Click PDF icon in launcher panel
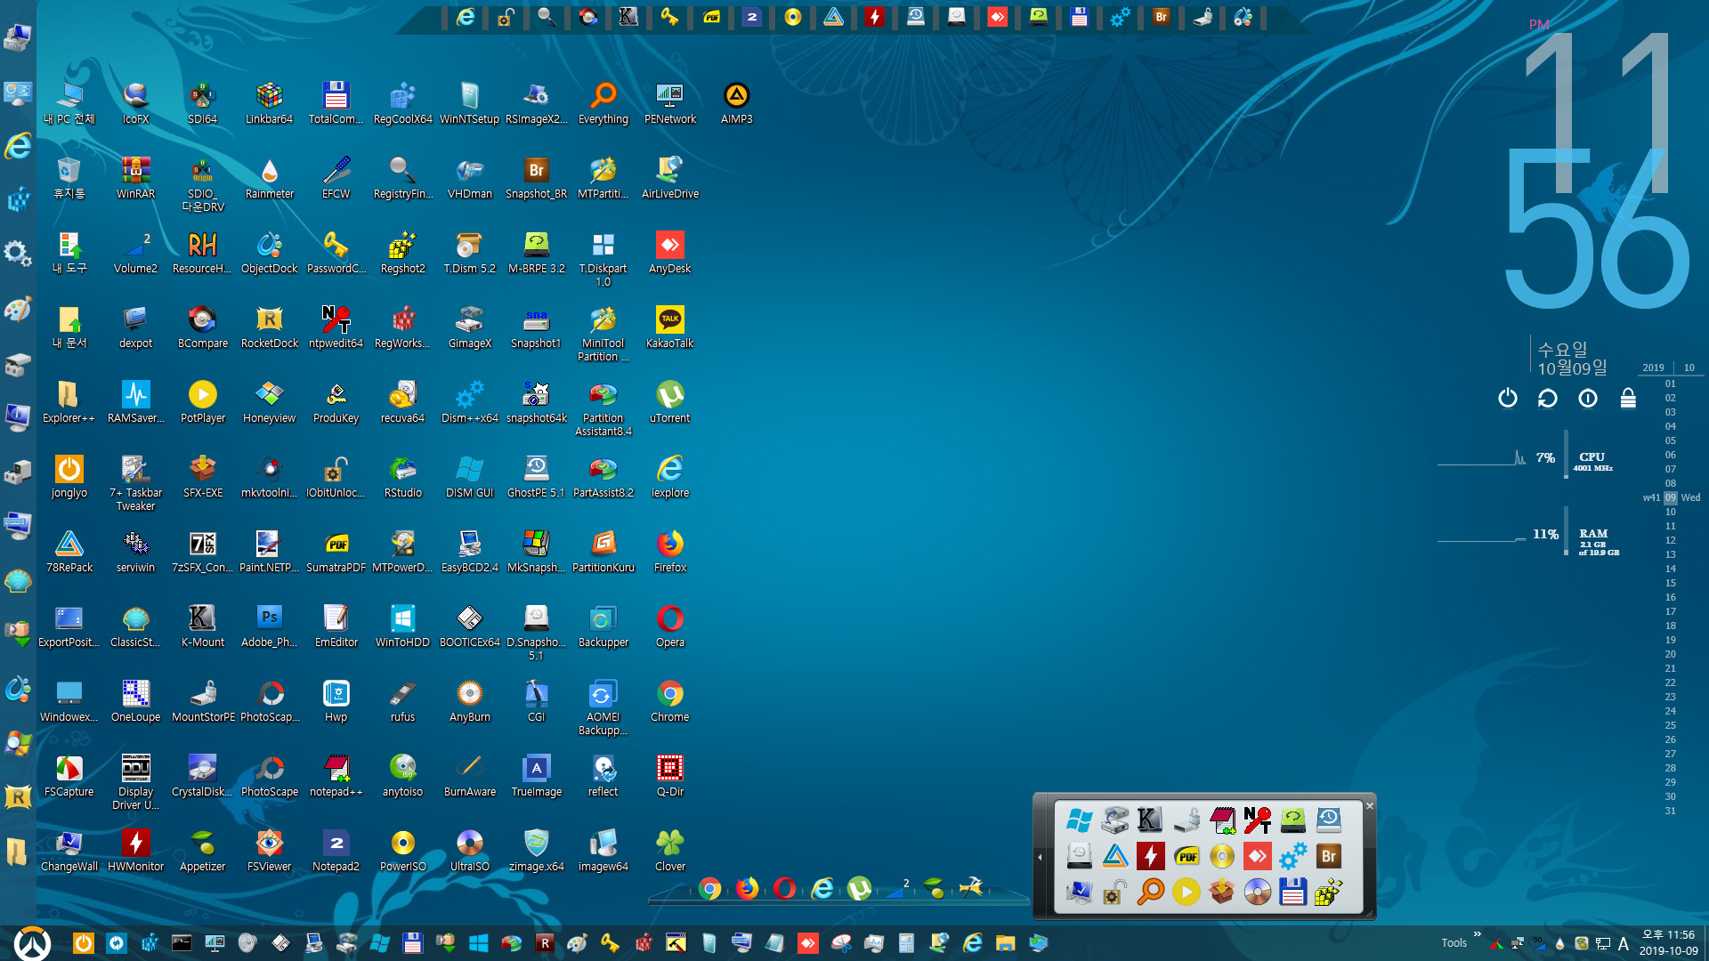Screen dimensions: 1709x961 [x=1186, y=856]
